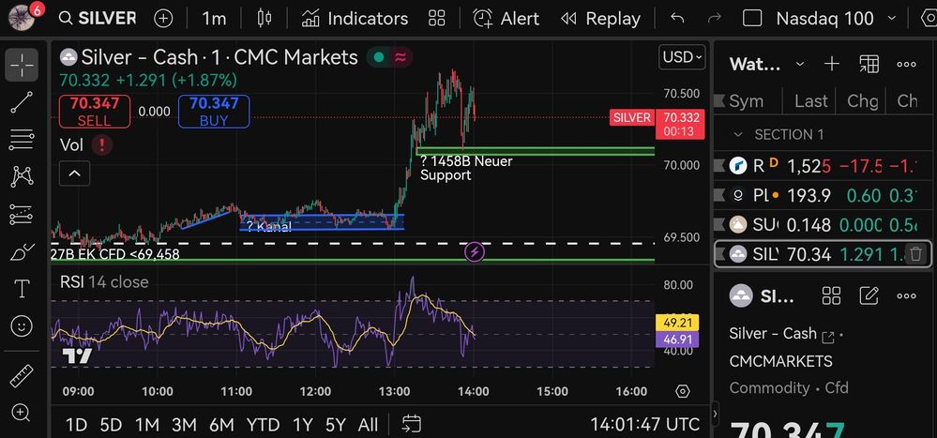Select the layout square icon

click(751, 19)
